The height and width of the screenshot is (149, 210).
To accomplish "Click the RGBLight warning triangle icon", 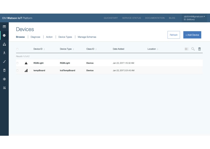I will 26,63.
